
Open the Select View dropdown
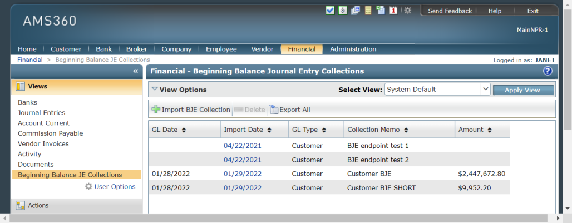click(x=437, y=90)
